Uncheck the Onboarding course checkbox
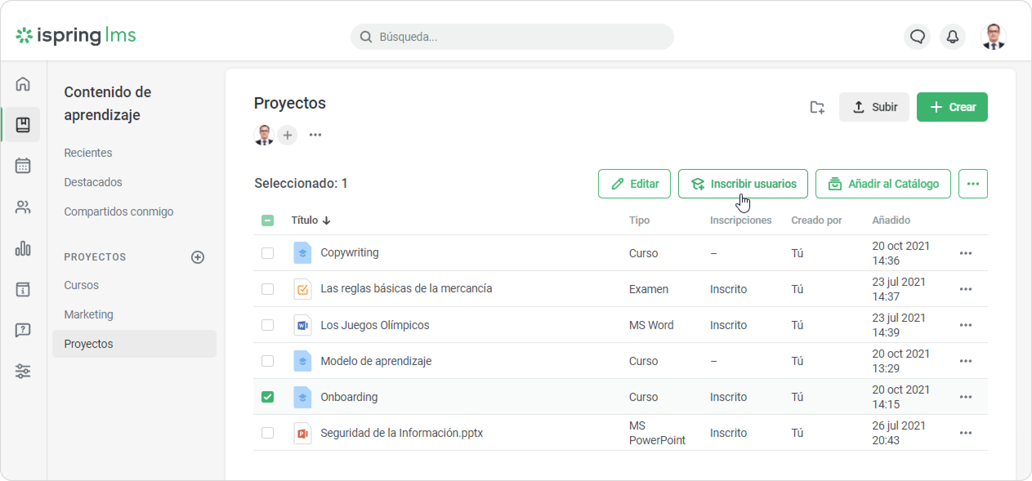Viewport: 1032px width, 481px height. click(268, 397)
